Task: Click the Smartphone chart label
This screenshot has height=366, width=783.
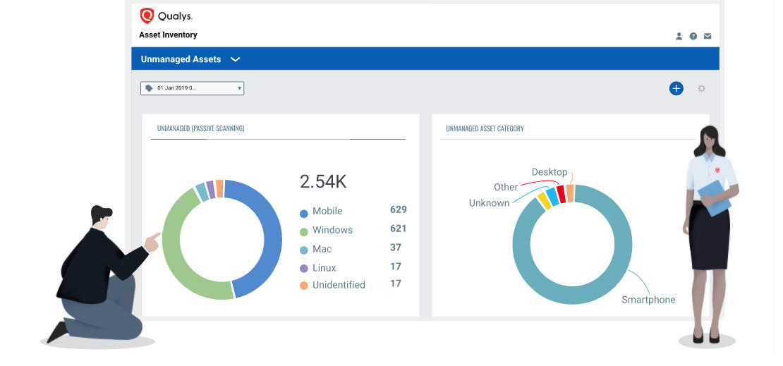Action: tap(648, 300)
